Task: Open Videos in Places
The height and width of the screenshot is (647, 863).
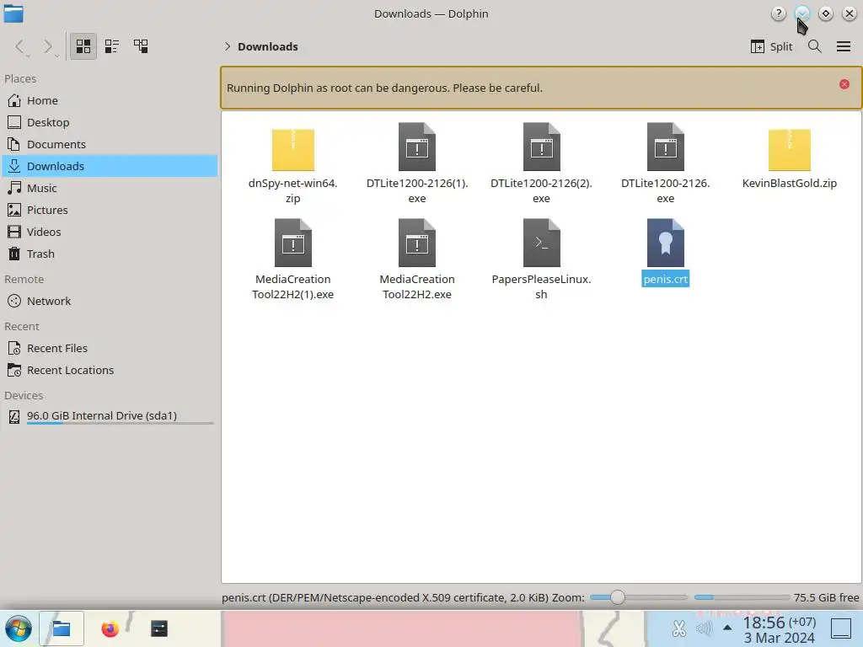Action: coord(109,233)
